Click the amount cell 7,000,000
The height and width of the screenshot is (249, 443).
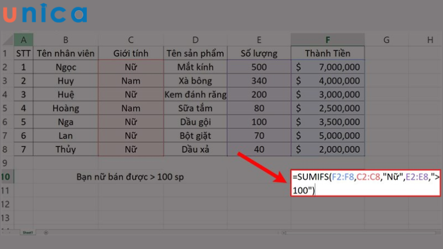click(x=328, y=67)
